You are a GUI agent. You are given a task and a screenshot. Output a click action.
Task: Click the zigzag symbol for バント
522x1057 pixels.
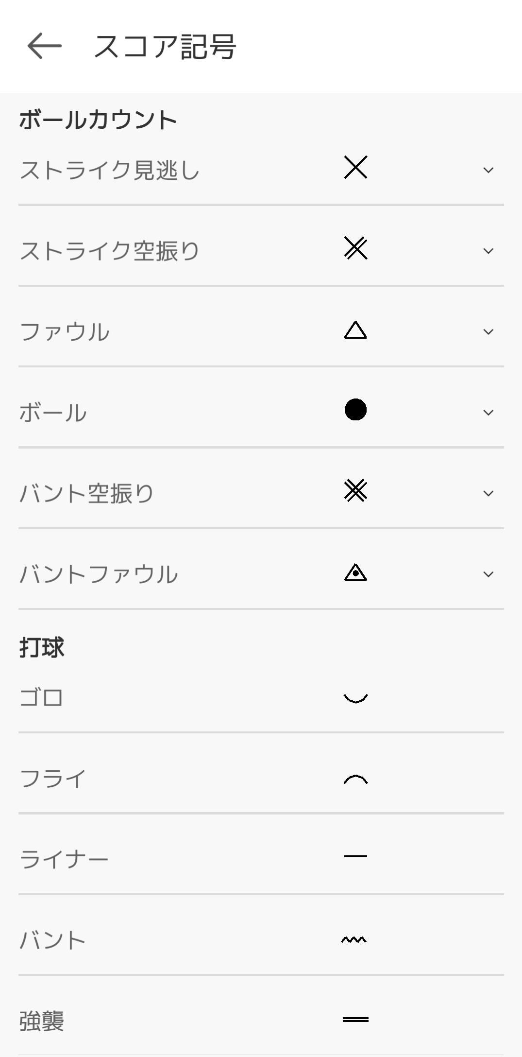point(354,940)
